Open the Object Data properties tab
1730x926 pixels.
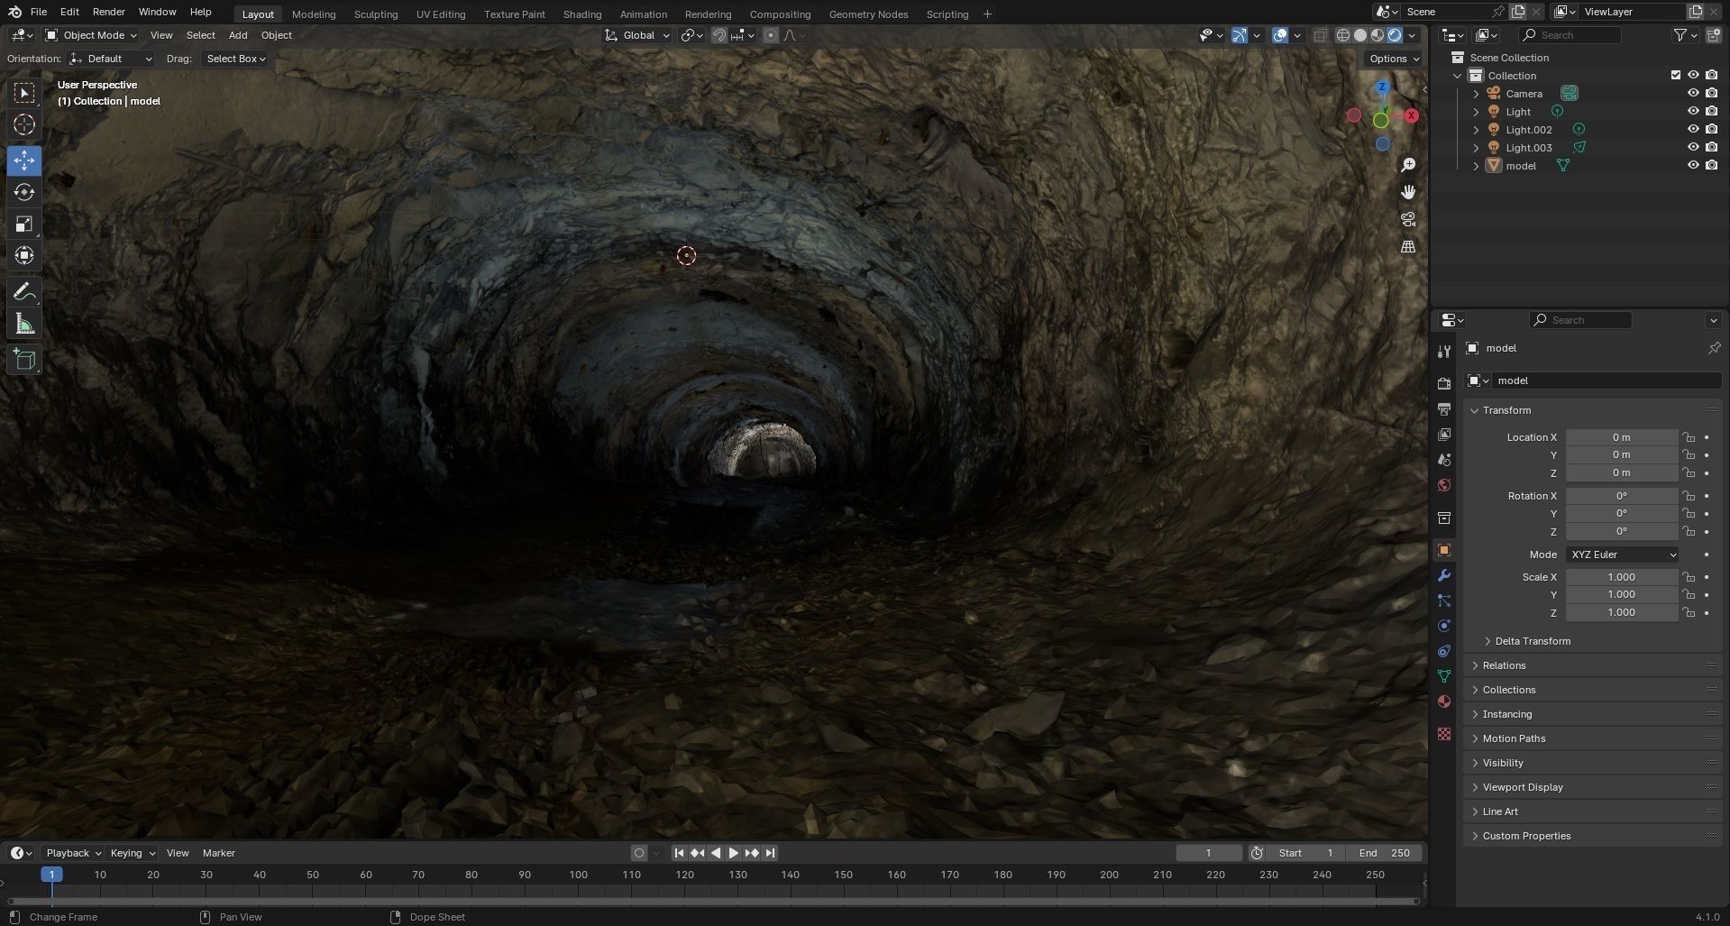(x=1444, y=676)
